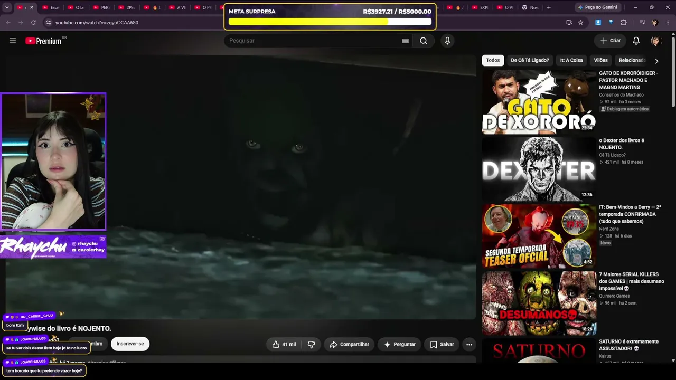Image resolution: width=676 pixels, height=380 pixels.
Task: Go forward in browser history
Action: 21,23
